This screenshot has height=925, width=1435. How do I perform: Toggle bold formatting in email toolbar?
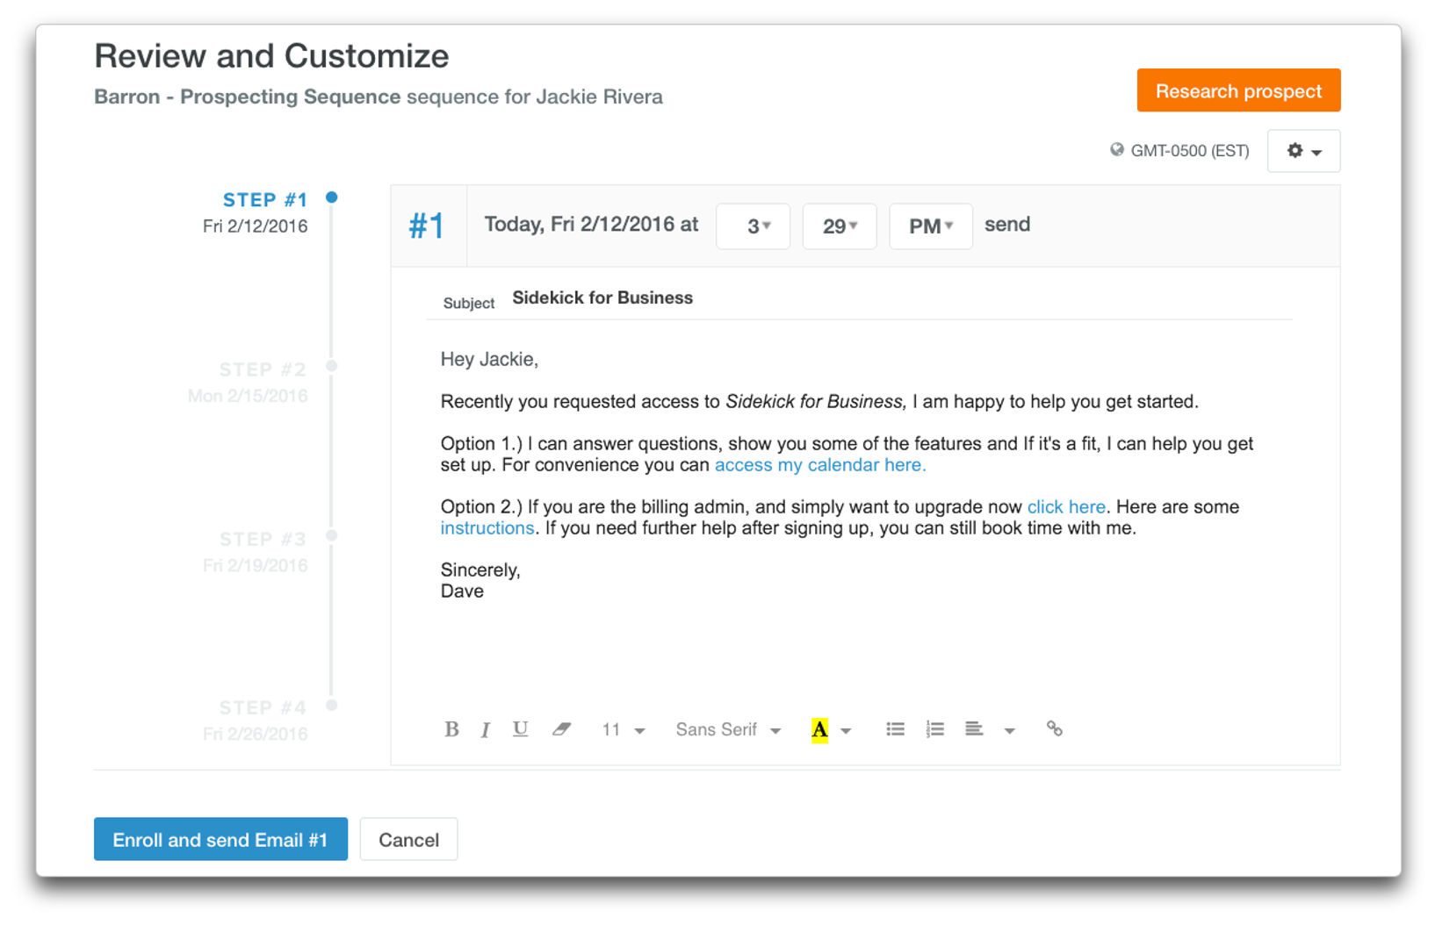click(x=451, y=729)
